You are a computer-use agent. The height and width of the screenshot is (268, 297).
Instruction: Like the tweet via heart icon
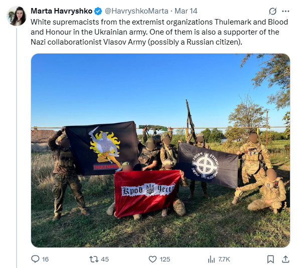(153, 259)
